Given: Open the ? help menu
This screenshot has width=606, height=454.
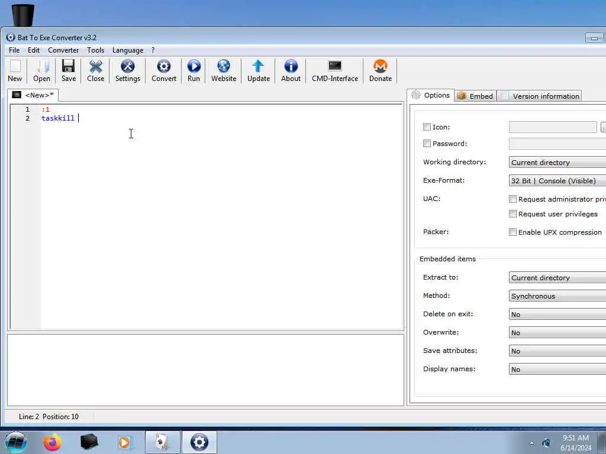Looking at the screenshot, I should coord(153,50).
